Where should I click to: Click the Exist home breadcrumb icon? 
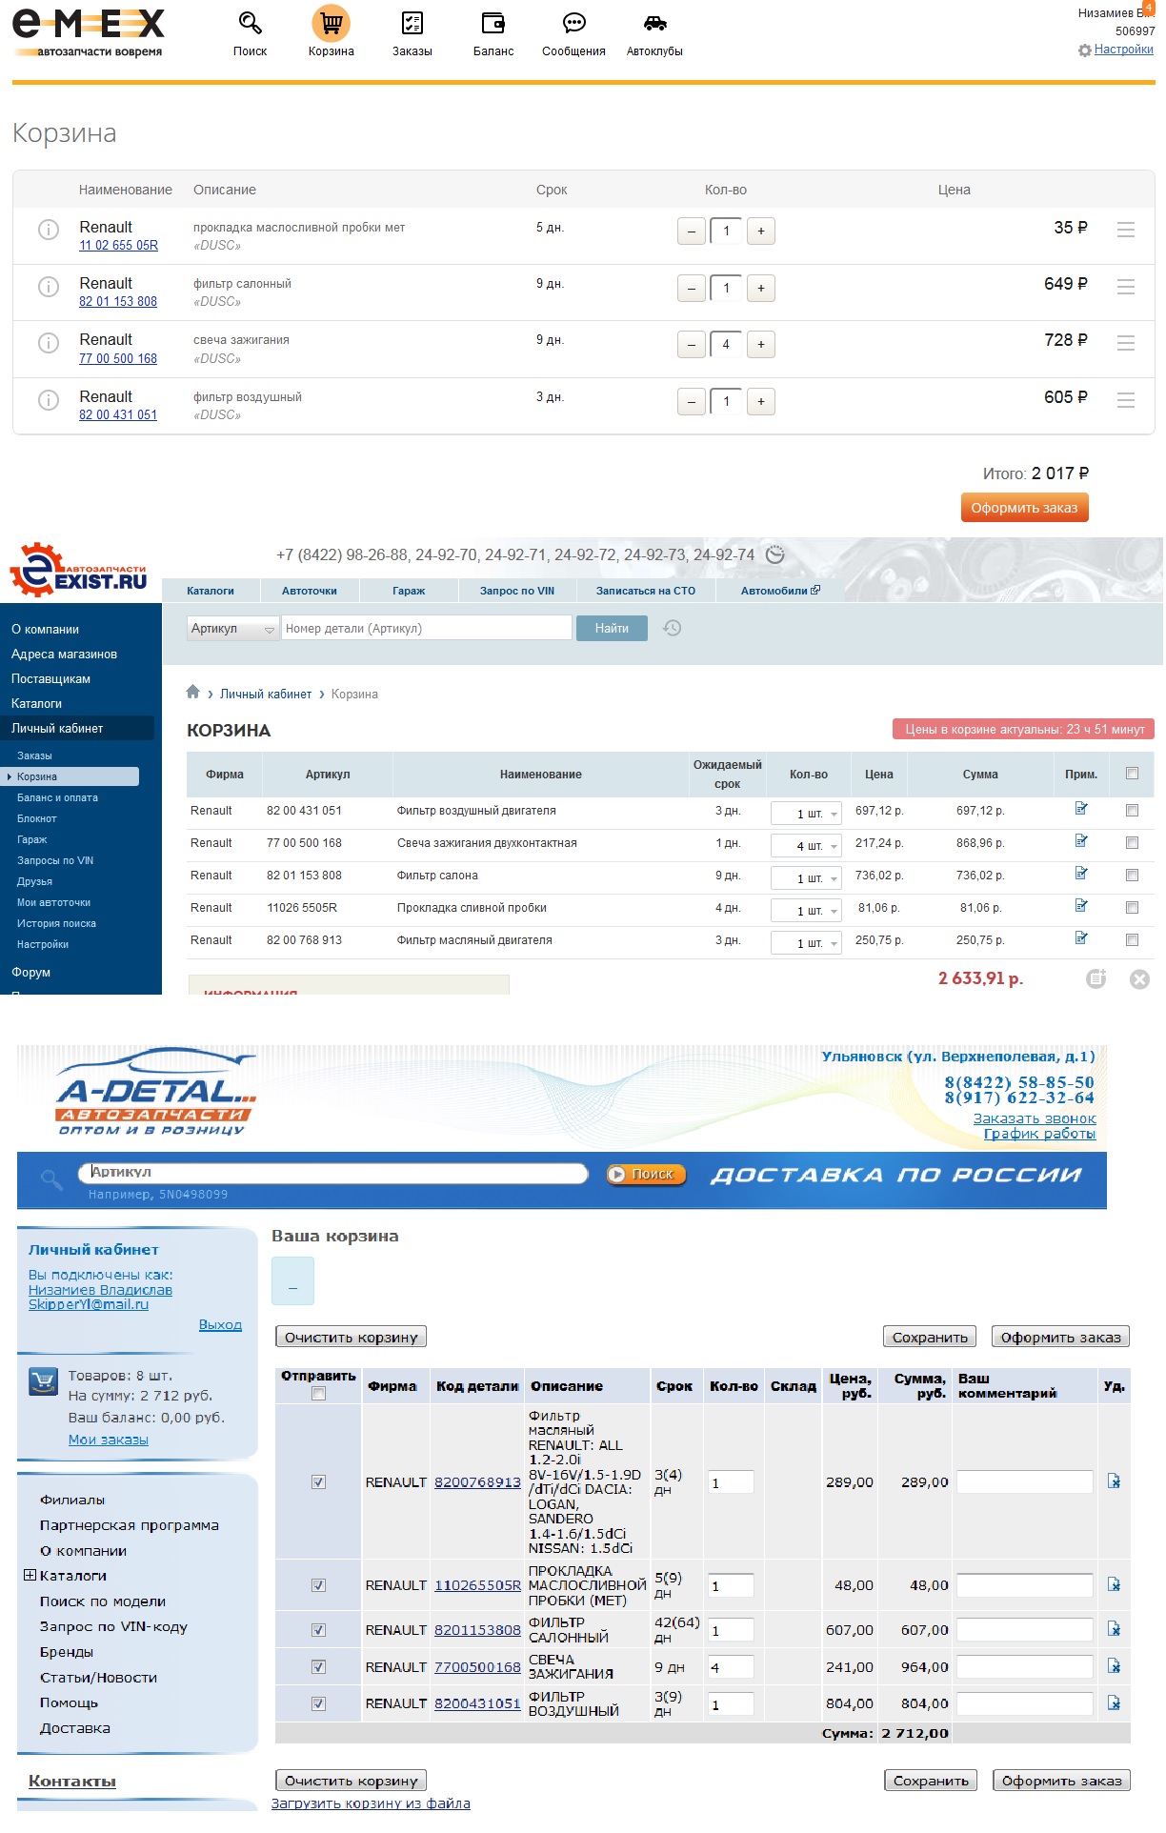click(x=193, y=693)
